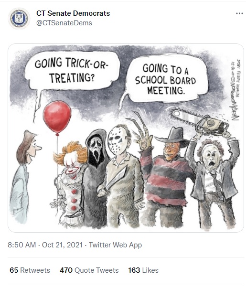
Task: Click the CT Senate Democrats profile avatar
Action: 19,18
